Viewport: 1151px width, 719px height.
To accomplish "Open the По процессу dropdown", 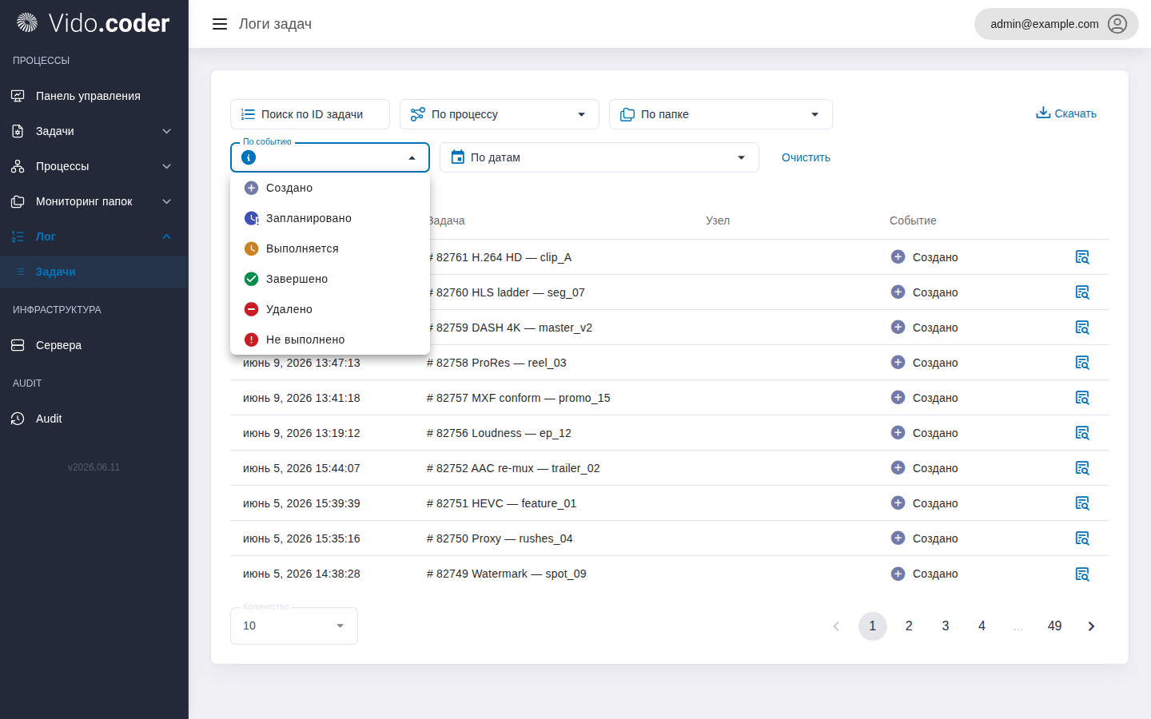I will [500, 114].
